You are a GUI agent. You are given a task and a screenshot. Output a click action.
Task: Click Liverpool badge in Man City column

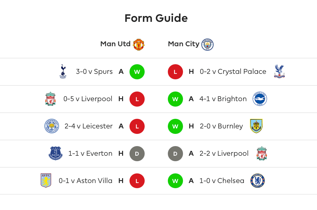[x=262, y=153]
